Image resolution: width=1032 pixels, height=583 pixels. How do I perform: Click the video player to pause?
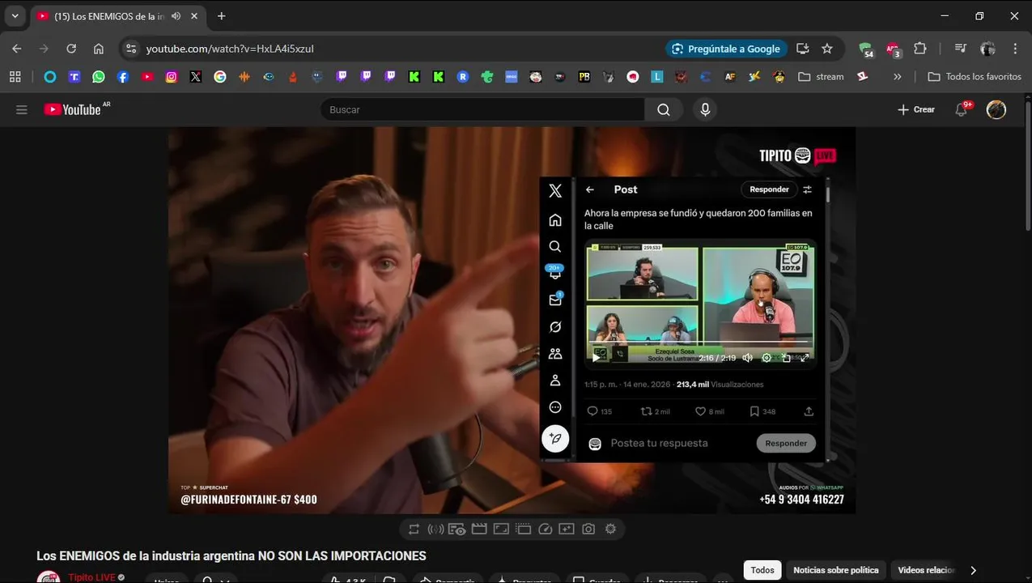pos(512,320)
